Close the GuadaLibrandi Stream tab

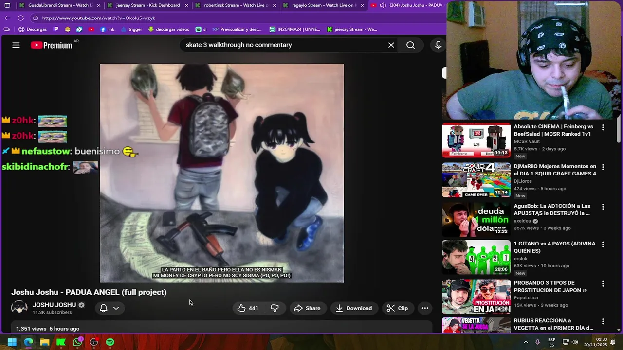point(99,5)
